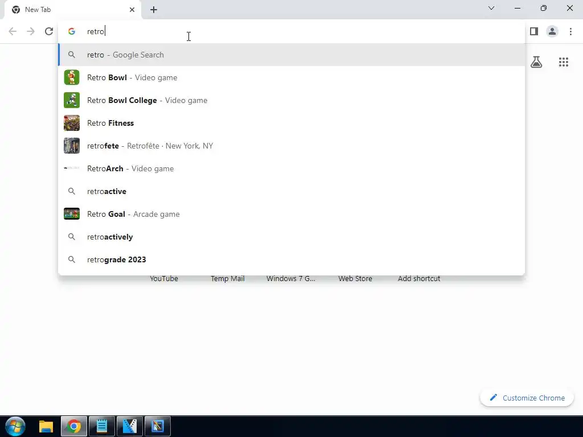Open the Web Store shortcut
The height and width of the screenshot is (437, 583).
355,278
